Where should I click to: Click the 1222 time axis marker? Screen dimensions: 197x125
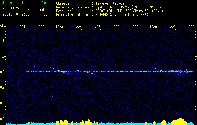(41, 27)
